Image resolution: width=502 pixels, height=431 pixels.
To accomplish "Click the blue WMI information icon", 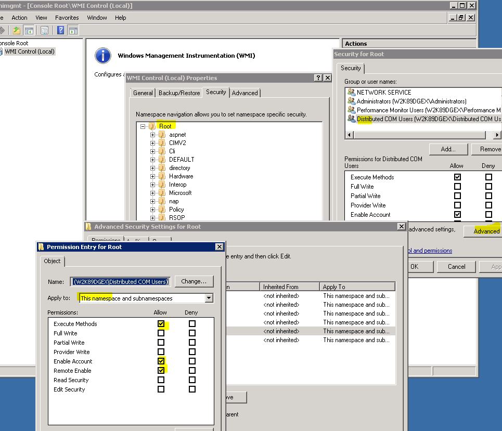I will pos(103,56).
